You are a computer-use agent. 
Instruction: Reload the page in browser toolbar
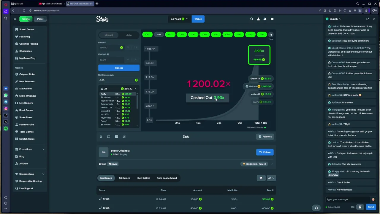tap(24, 10)
